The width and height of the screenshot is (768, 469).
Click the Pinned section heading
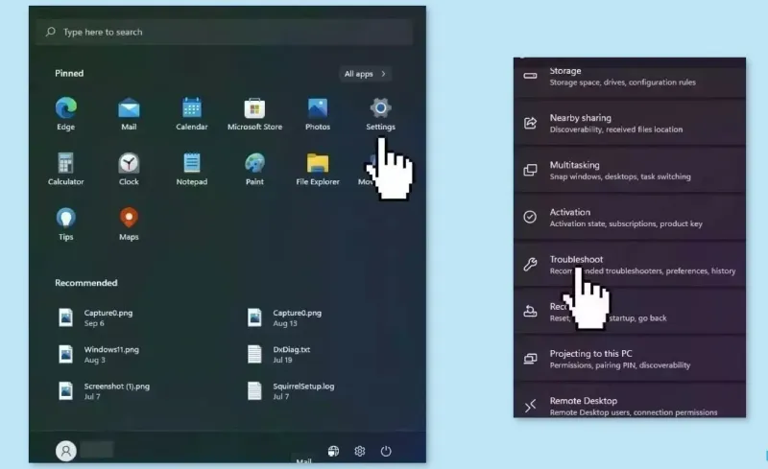69,74
